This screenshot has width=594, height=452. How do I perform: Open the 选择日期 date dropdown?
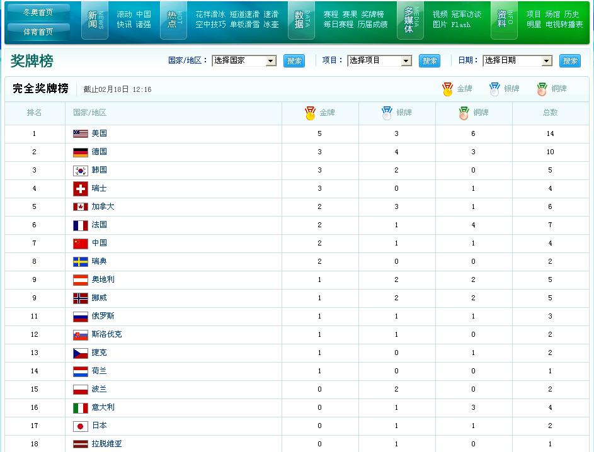[x=517, y=61]
